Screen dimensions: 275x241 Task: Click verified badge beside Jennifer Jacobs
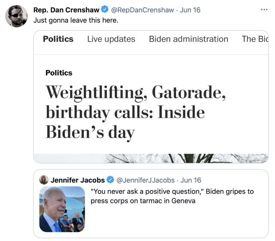pyautogui.click(x=110, y=180)
